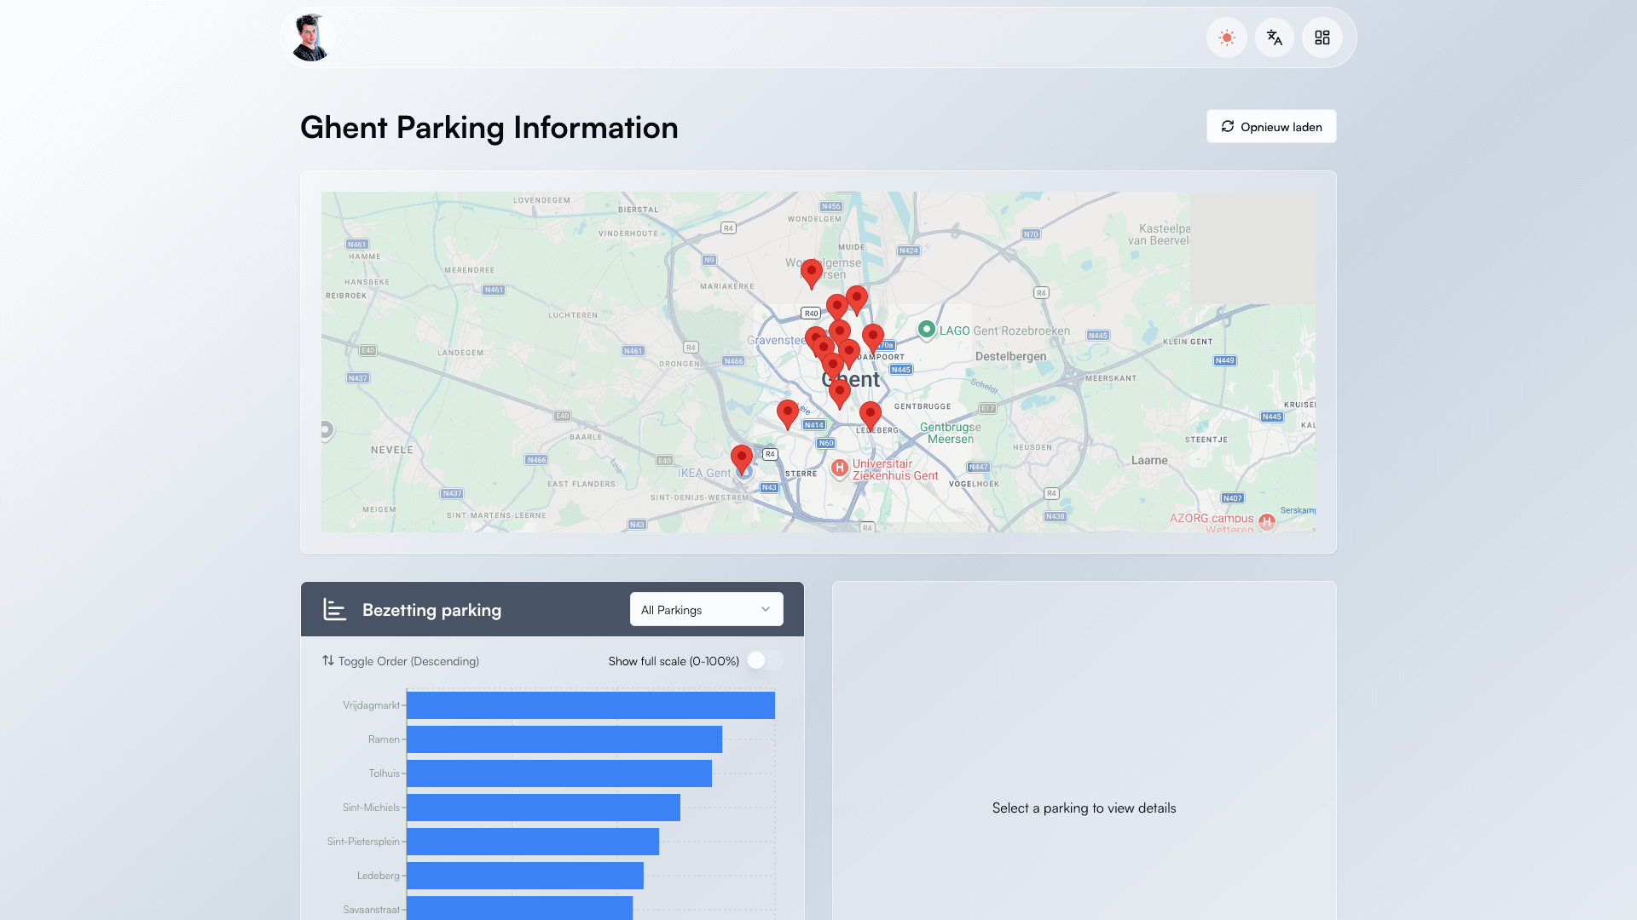Image resolution: width=1637 pixels, height=920 pixels.
Task: Click the hospital icon at Universitair Ziekenhuis Gent
Action: [x=839, y=468]
